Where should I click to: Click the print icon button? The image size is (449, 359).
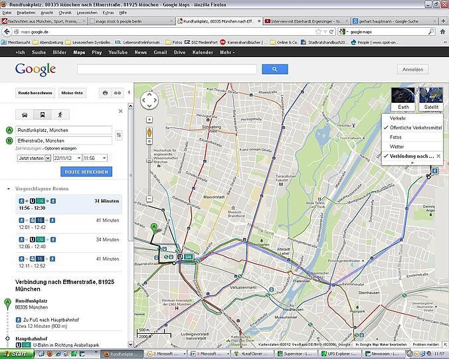tap(105, 93)
